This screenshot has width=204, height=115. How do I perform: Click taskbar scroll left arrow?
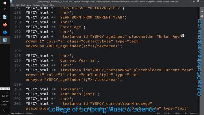click(1, 89)
